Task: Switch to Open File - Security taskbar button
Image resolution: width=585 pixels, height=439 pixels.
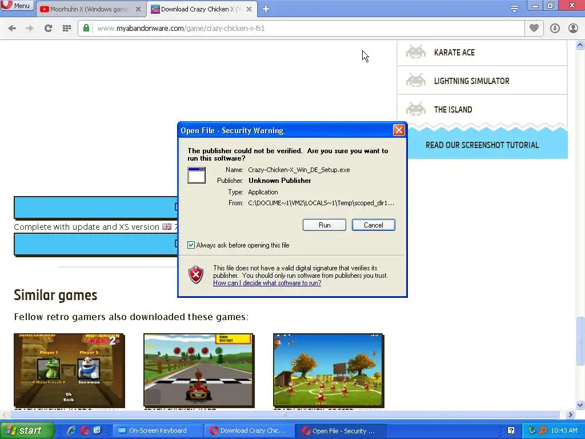Action: 340,431
